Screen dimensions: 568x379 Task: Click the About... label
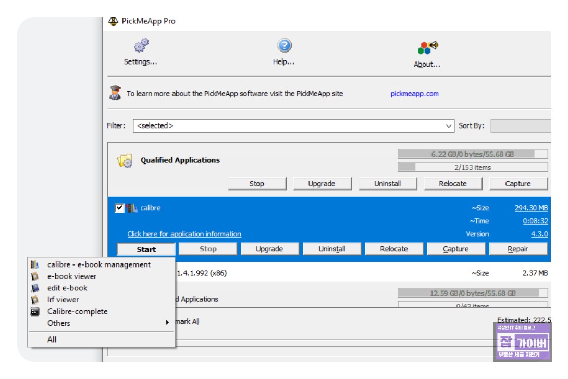click(427, 65)
